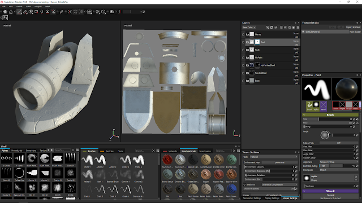Image resolution: width=362 pixels, height=203 pixels.
Task: Expand the Alpha Shape resource arrow
Action: tap(356, 180)
